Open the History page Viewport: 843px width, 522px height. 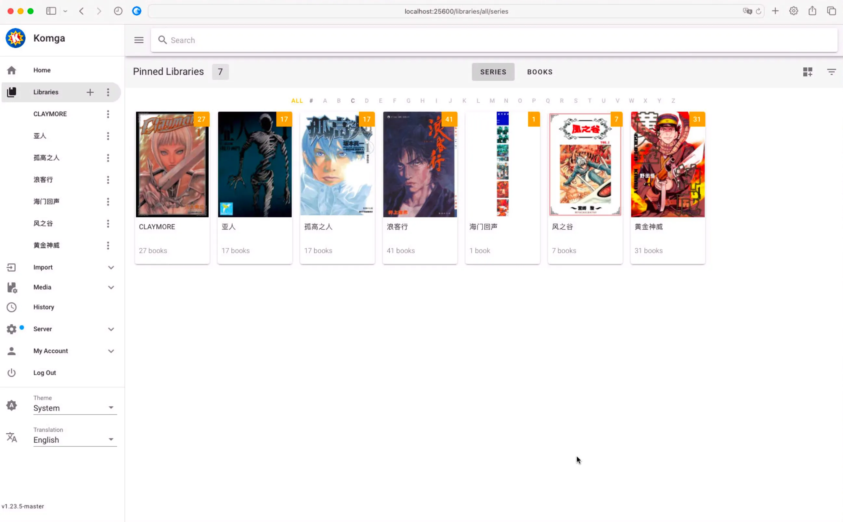click(44, 307)
